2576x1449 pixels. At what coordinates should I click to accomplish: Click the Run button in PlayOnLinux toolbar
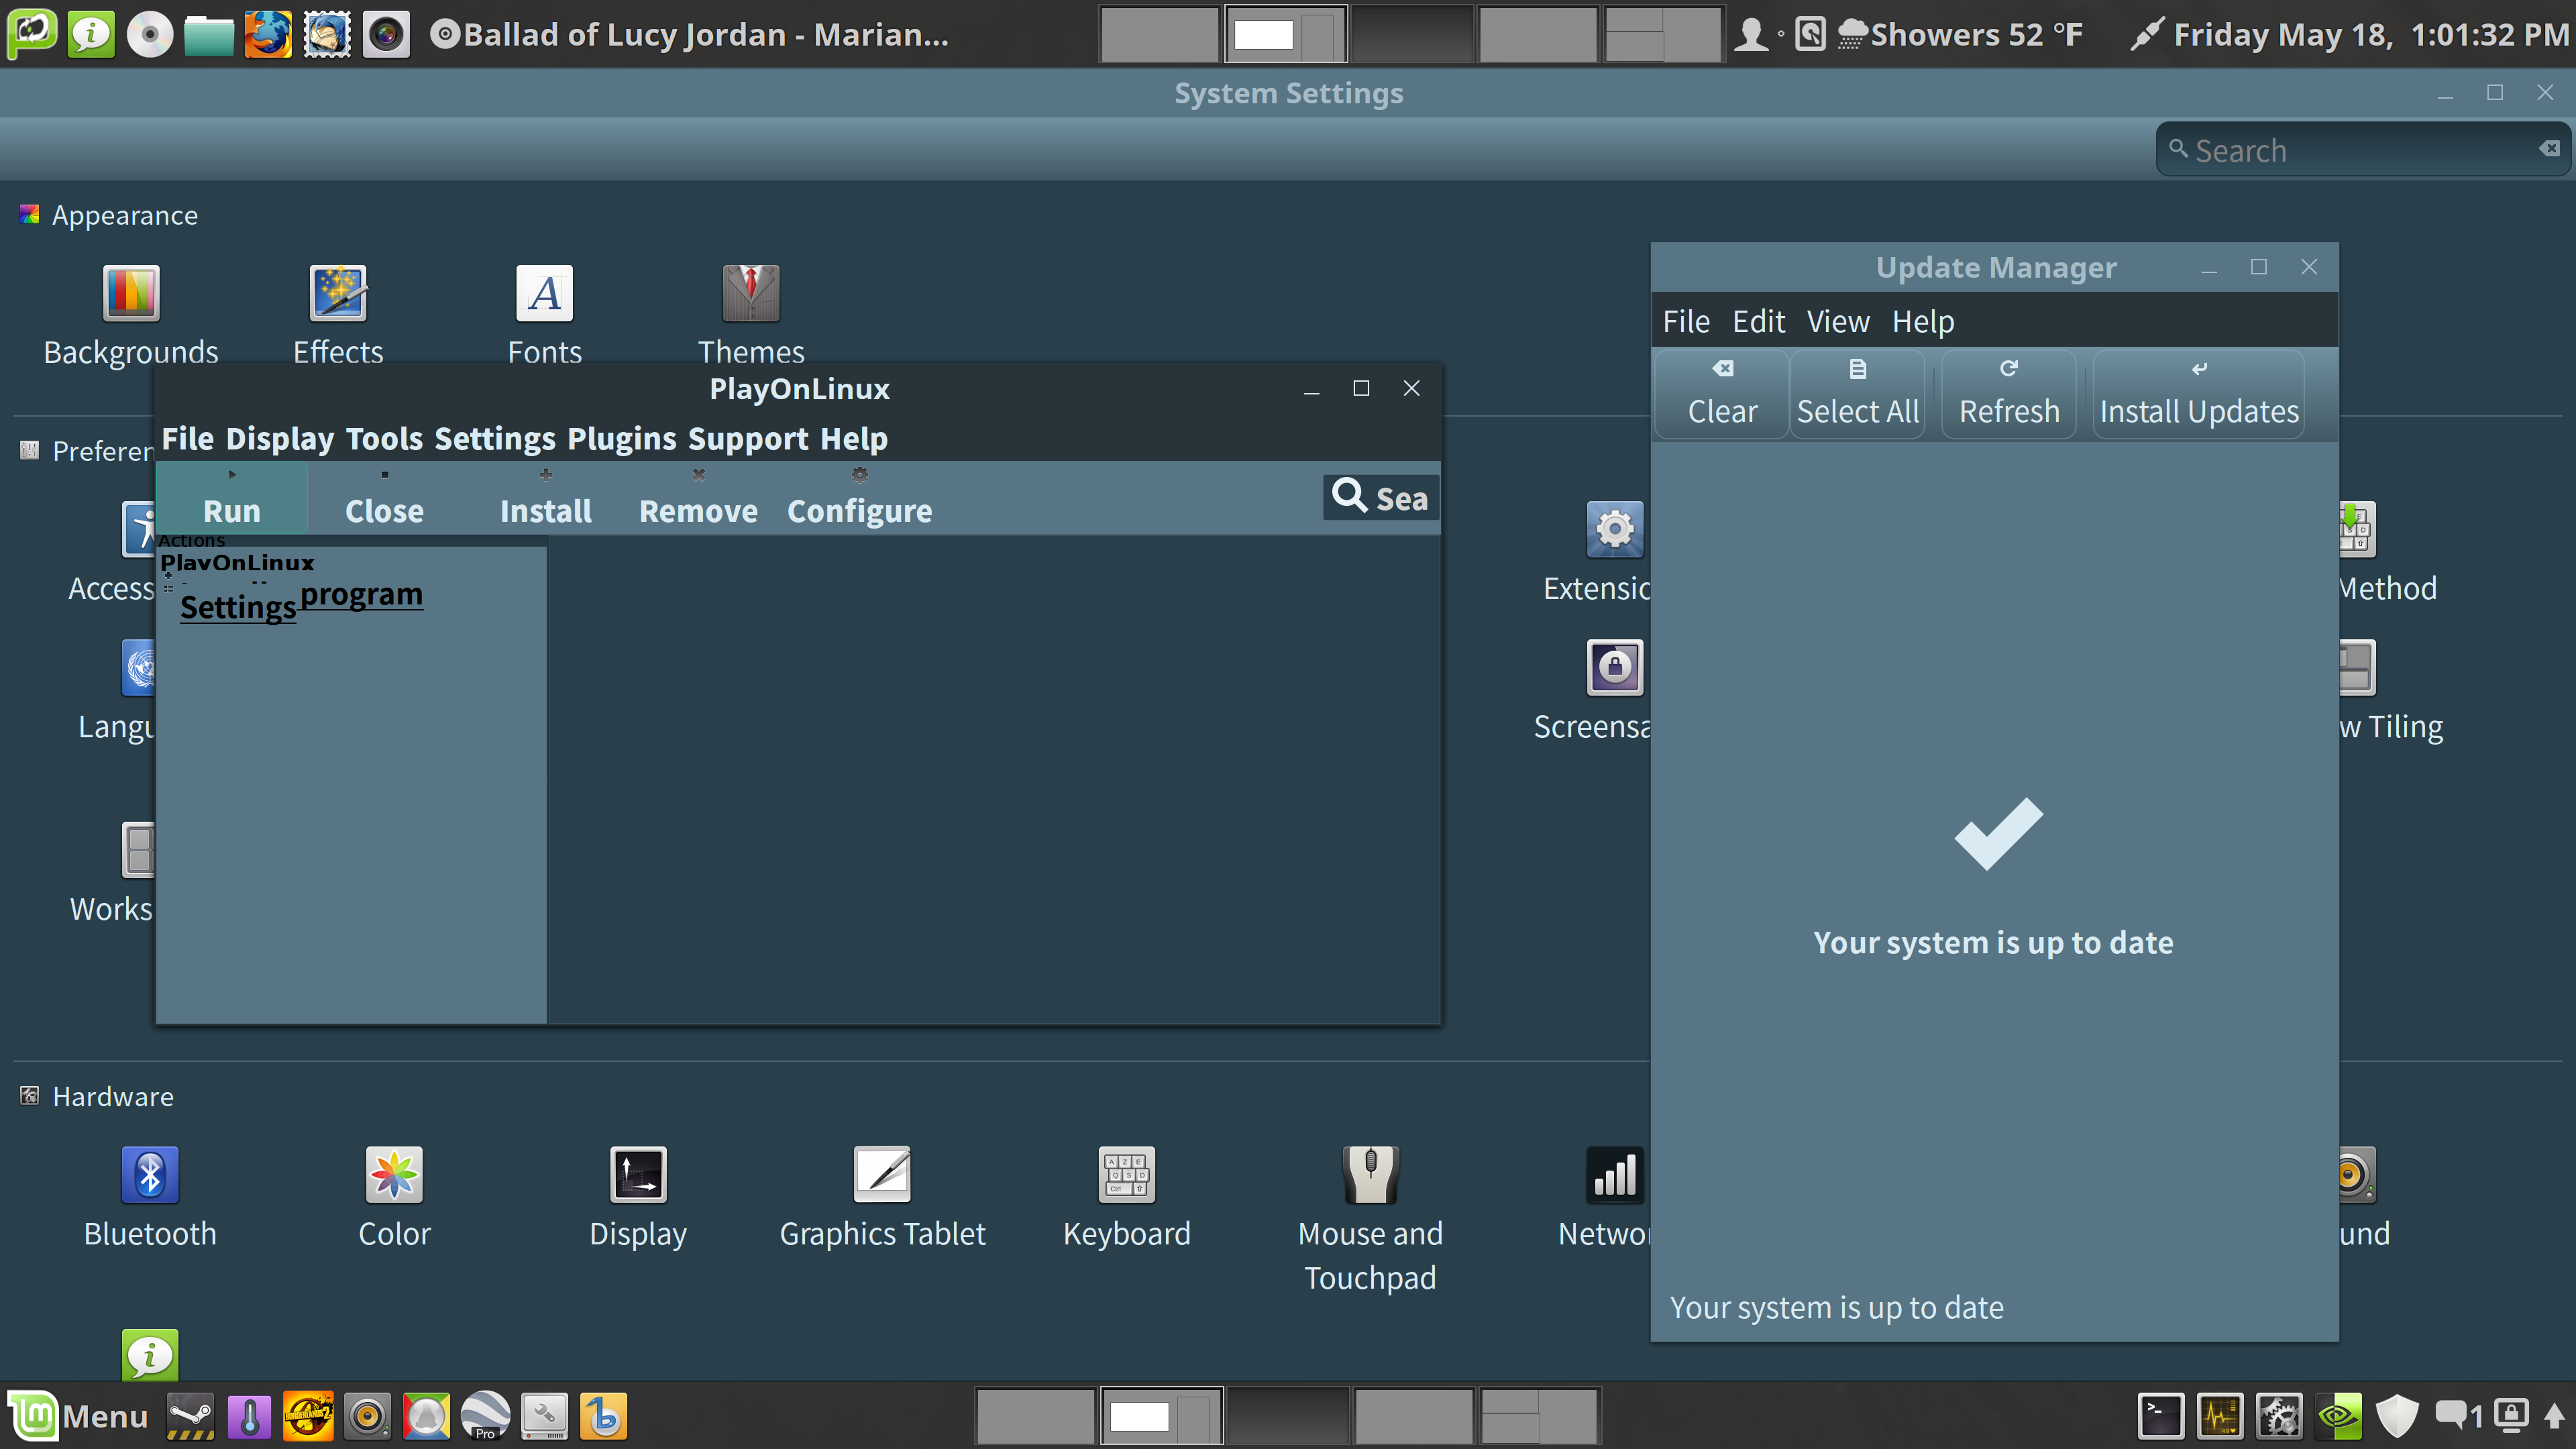click(x=232, y=498)
